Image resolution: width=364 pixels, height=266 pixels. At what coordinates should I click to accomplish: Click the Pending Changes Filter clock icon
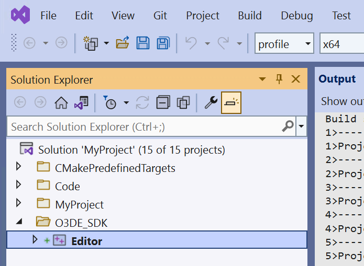pyautogui.click(x=111, y=103)
